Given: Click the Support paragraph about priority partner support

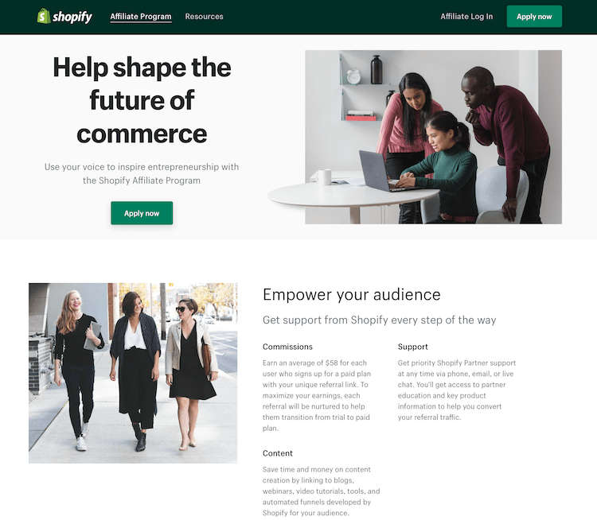Looking at the screenshot, I should pos(457,390).
